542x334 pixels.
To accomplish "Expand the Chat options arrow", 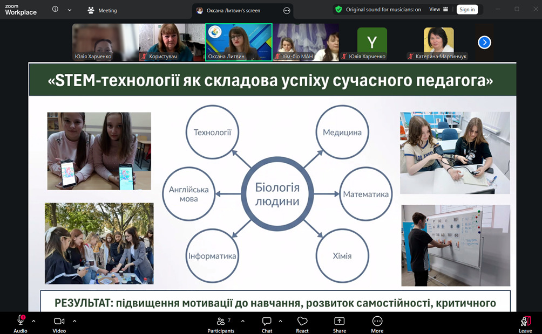I will click(280, 321).
